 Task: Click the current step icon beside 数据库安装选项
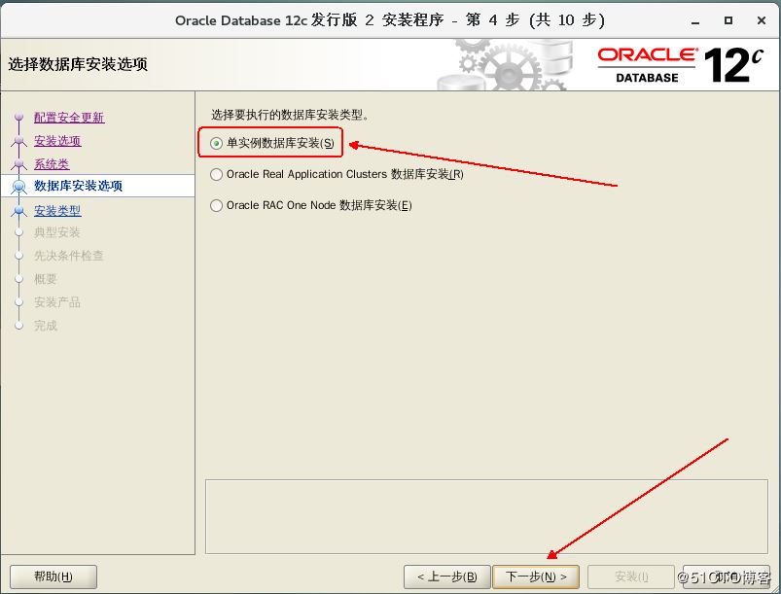point(18,187)
